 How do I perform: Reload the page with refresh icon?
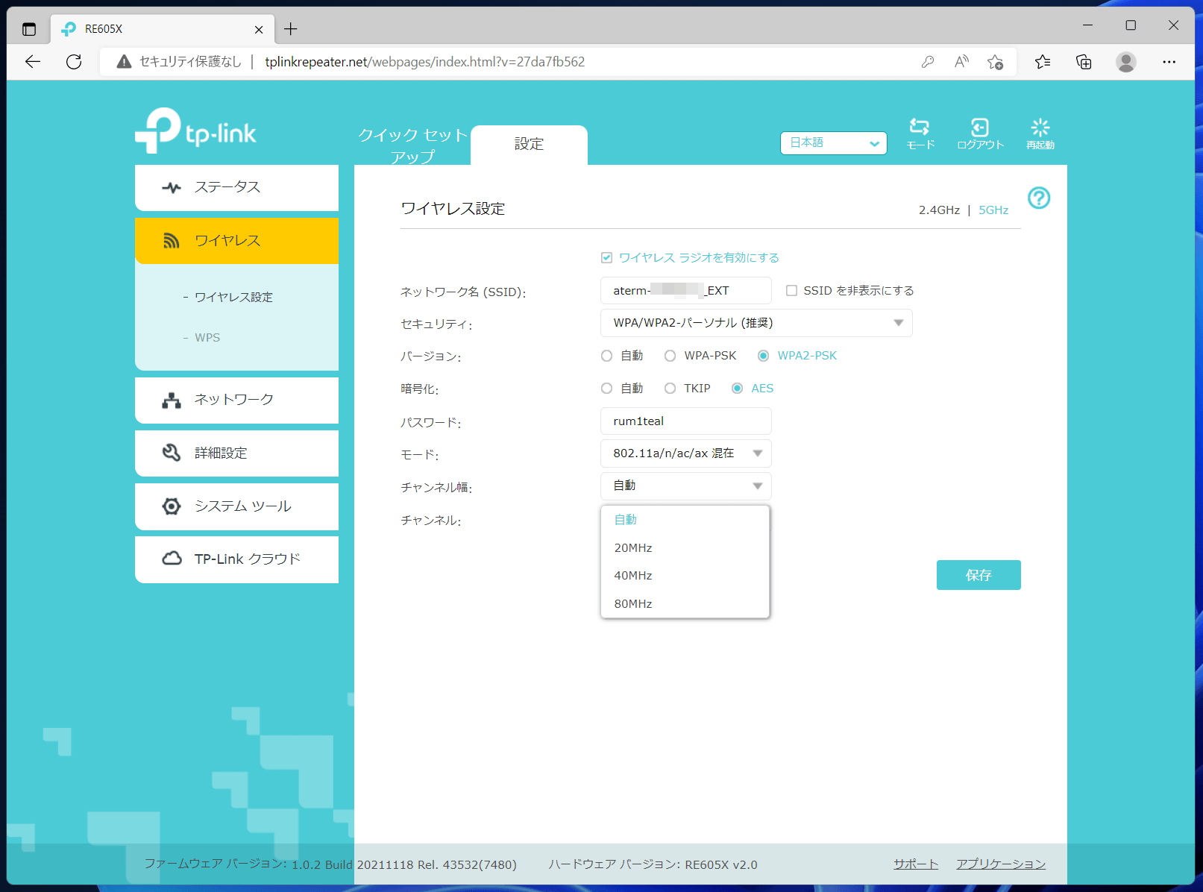[x=74, y=62]
